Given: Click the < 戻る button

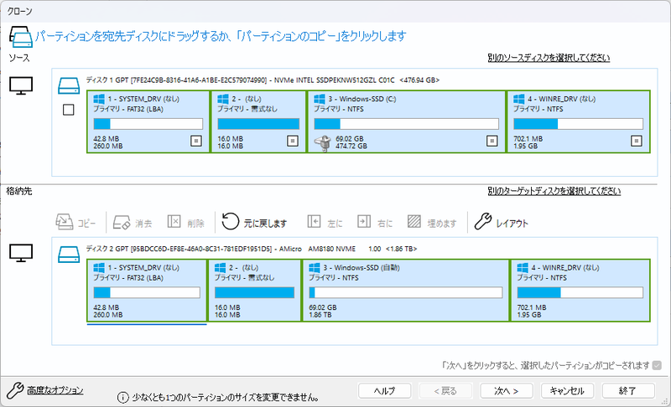Looking at the screenshot, I should point(445,390).
